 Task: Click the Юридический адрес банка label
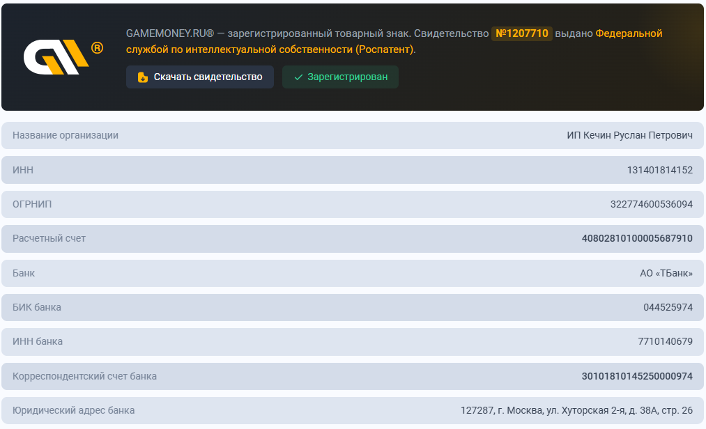[x=73, y=410]
